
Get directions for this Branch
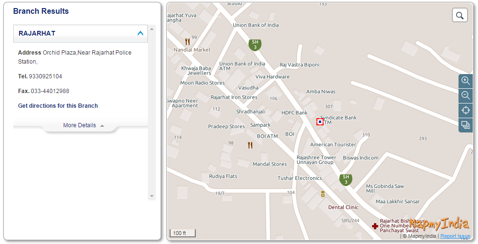tap(58, 106)
